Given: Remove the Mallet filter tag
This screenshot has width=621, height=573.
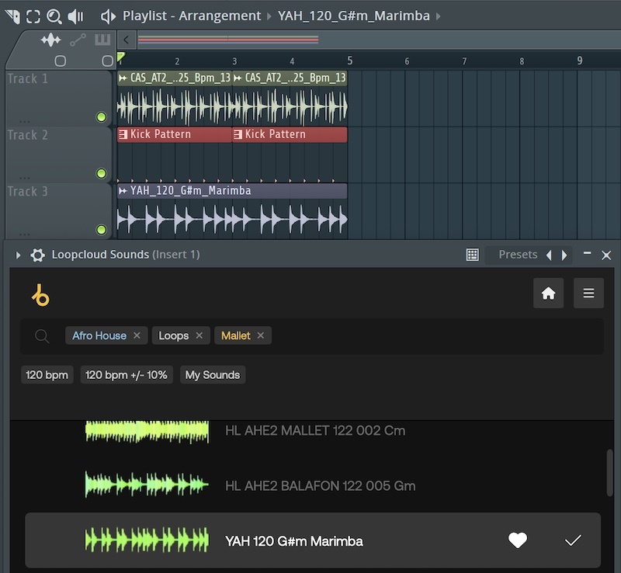Looking at the screenshot, I should pyautogui.click(x=261, y=335).
